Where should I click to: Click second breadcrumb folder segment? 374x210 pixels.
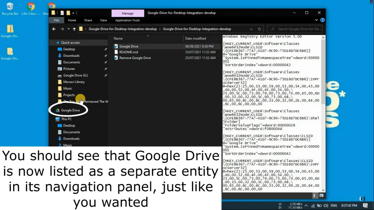197,29
